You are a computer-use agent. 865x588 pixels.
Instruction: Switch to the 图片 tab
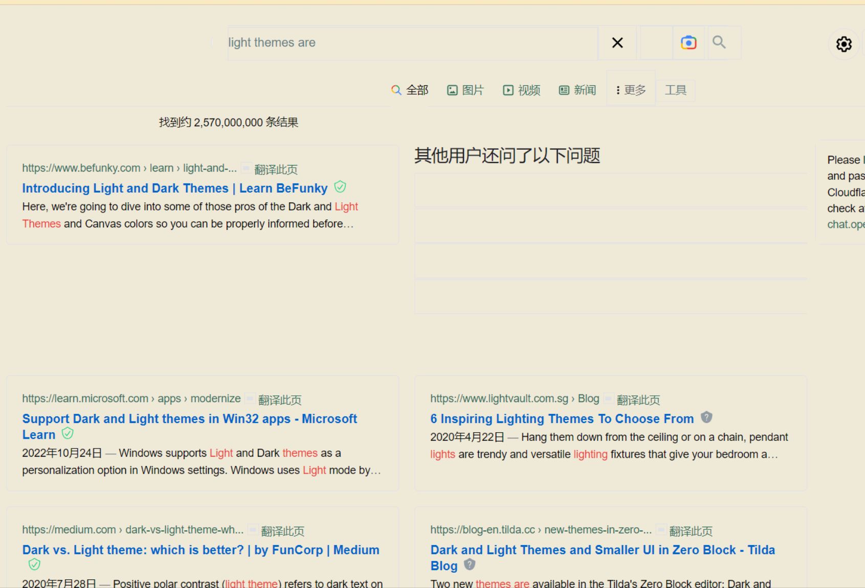tap(465, 90)
